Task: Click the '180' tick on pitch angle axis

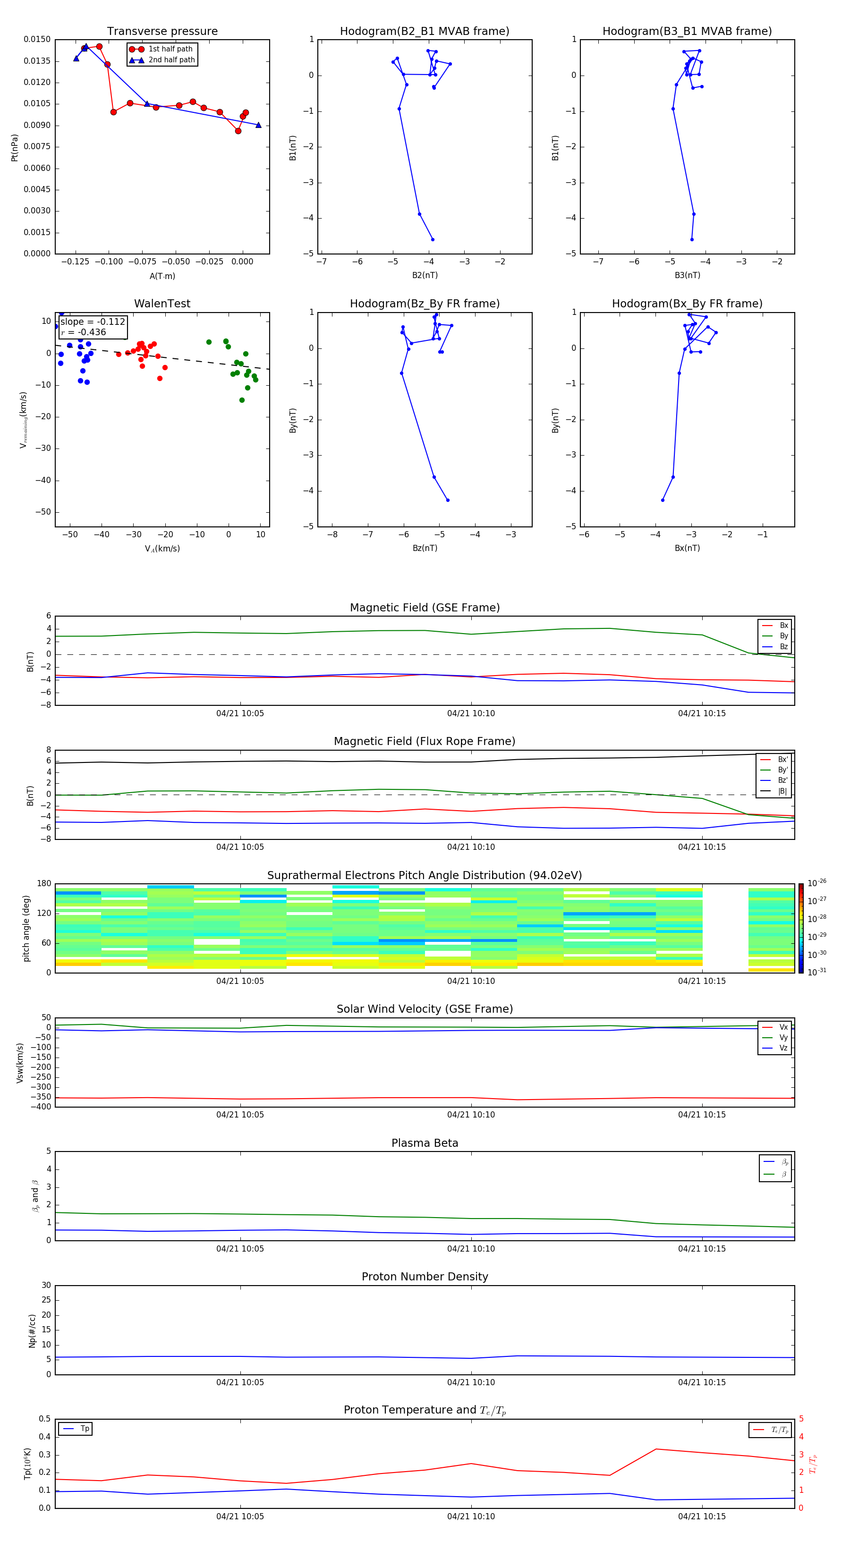Action: click(x=44, y=884)
